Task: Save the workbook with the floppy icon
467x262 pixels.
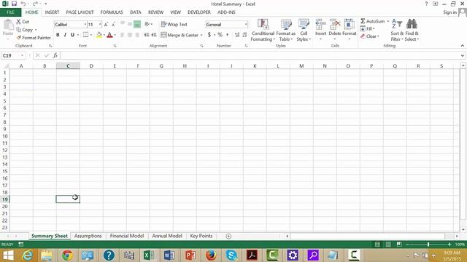Action: 14,4
